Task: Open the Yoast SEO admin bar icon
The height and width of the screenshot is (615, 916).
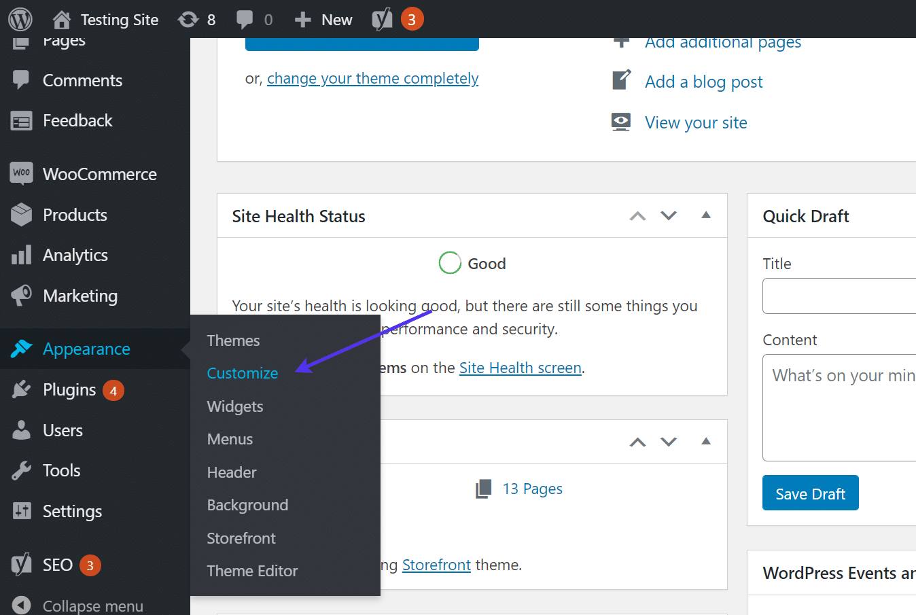Action: pyautogui.click(x=382, y=20)
